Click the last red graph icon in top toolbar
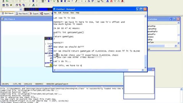 (x=122, y=1)
